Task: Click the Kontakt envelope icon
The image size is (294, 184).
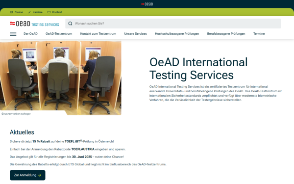Action: tap(49, 12)
